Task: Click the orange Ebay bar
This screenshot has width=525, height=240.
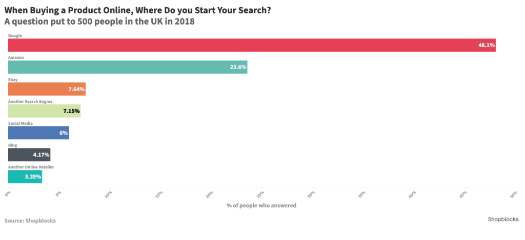Action: [x=47, y=89]
